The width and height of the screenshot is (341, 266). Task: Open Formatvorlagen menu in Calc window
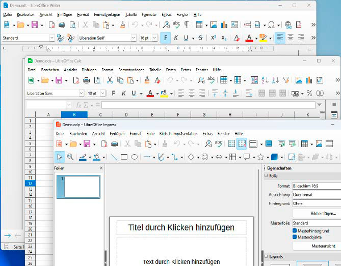(x=132, y=70)
